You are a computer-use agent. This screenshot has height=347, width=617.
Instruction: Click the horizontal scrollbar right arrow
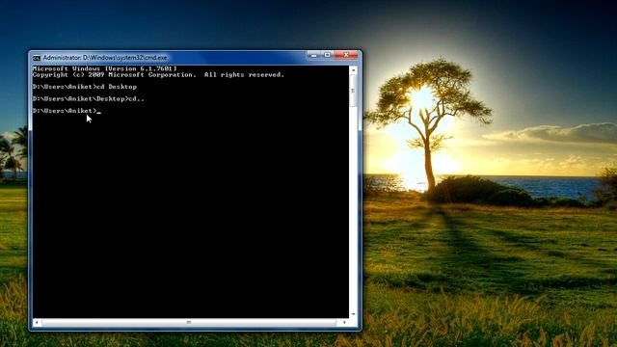coord(345,322)
